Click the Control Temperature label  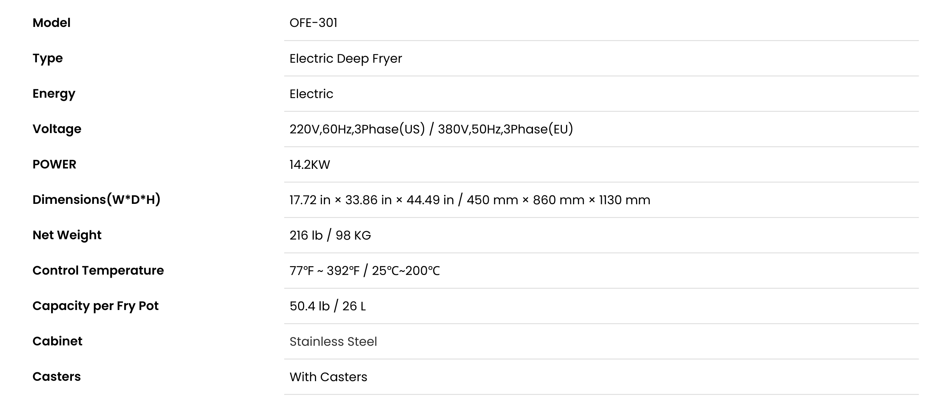pyautogui.click(x=98, y=270)
